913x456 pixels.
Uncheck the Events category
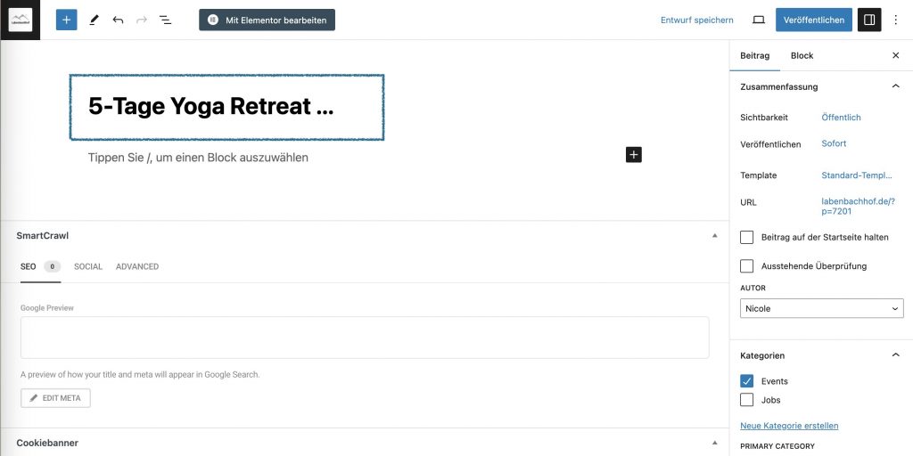(x=747, y=381)
